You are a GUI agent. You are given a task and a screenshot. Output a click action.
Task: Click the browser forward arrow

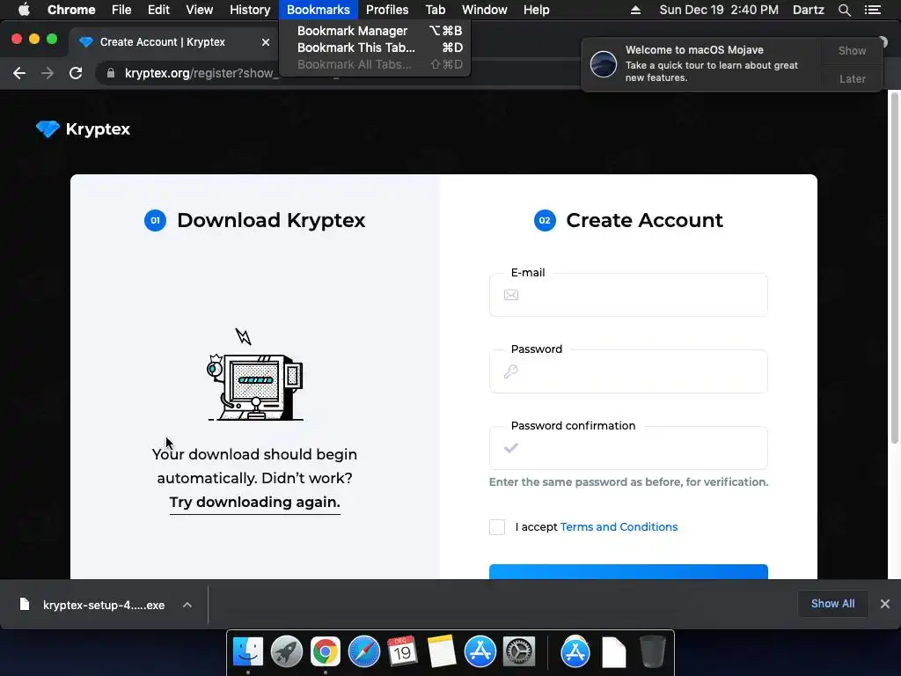(48, 73)
